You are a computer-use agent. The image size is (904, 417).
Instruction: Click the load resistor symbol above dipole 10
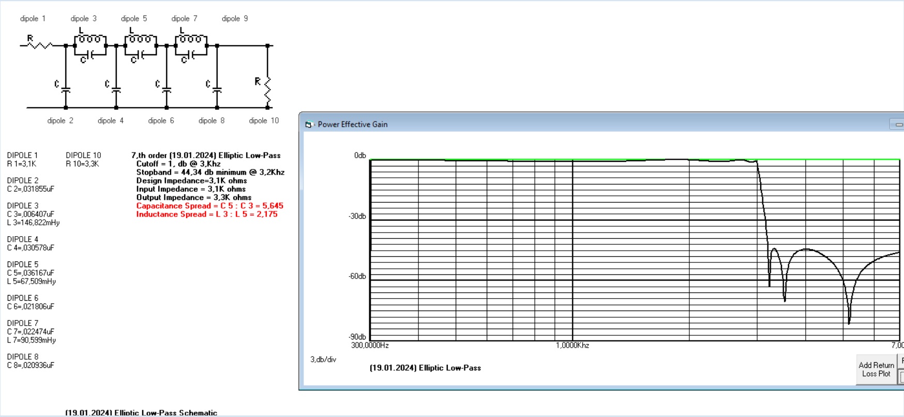tap(267, 89)
